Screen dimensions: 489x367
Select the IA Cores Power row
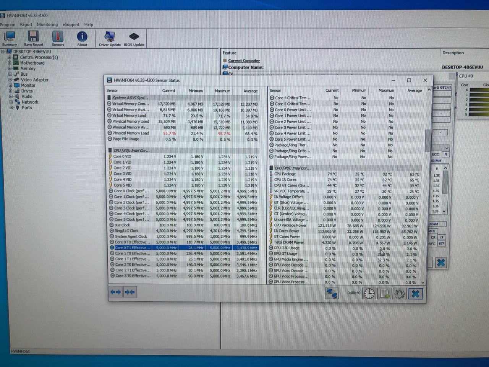click(x=345, y=231)
